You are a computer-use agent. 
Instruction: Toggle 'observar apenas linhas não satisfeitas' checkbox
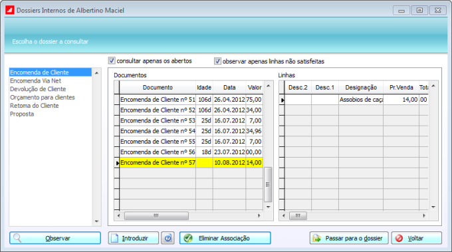pyautogui.click(x=217, y=61)
